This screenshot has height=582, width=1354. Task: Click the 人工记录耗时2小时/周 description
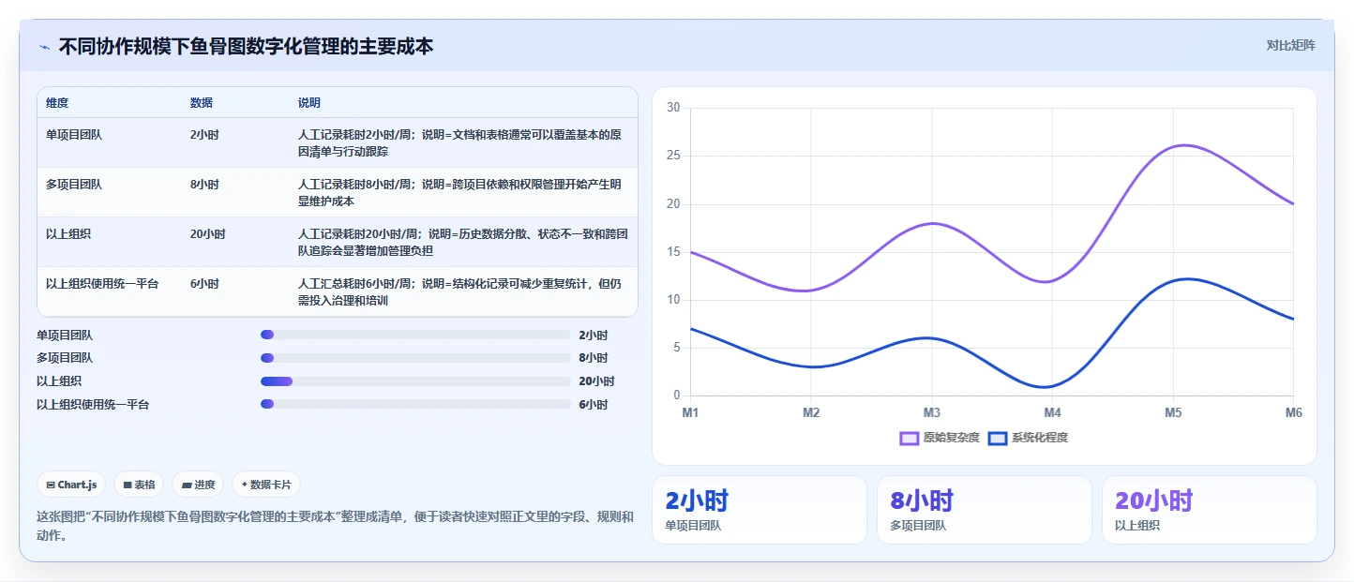[x=459, y=142]
